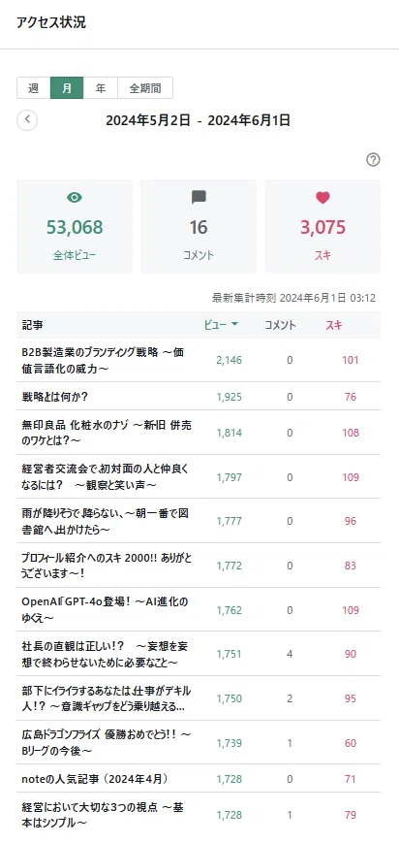The height and width of the screenshot is (843, 399).
Task: Sort articles by the スキ column header
Action: (x=334, y=325)
